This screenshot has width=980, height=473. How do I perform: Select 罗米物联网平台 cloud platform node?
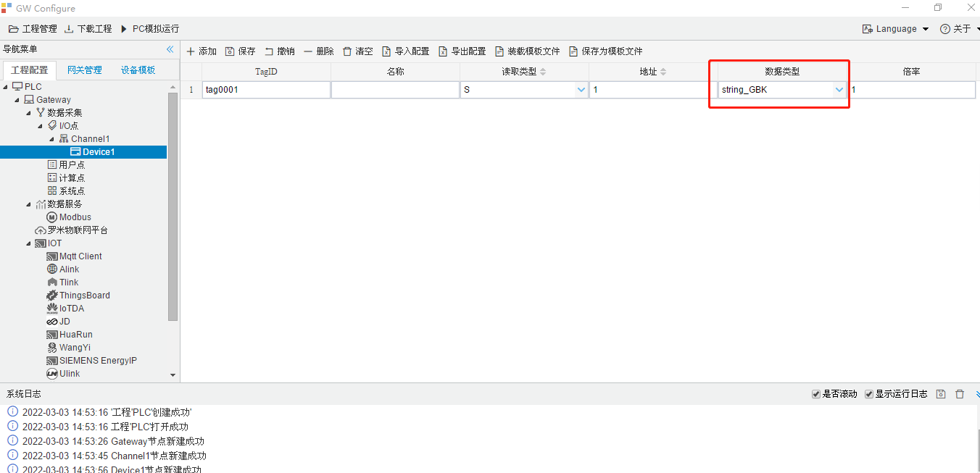pos(72,230)
